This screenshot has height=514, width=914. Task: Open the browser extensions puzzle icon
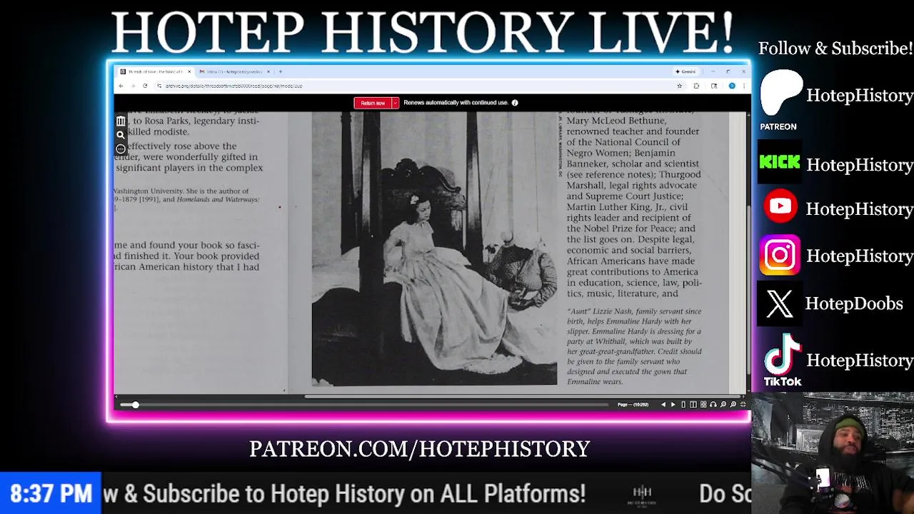pyautogui.click(x=696, y=86)
